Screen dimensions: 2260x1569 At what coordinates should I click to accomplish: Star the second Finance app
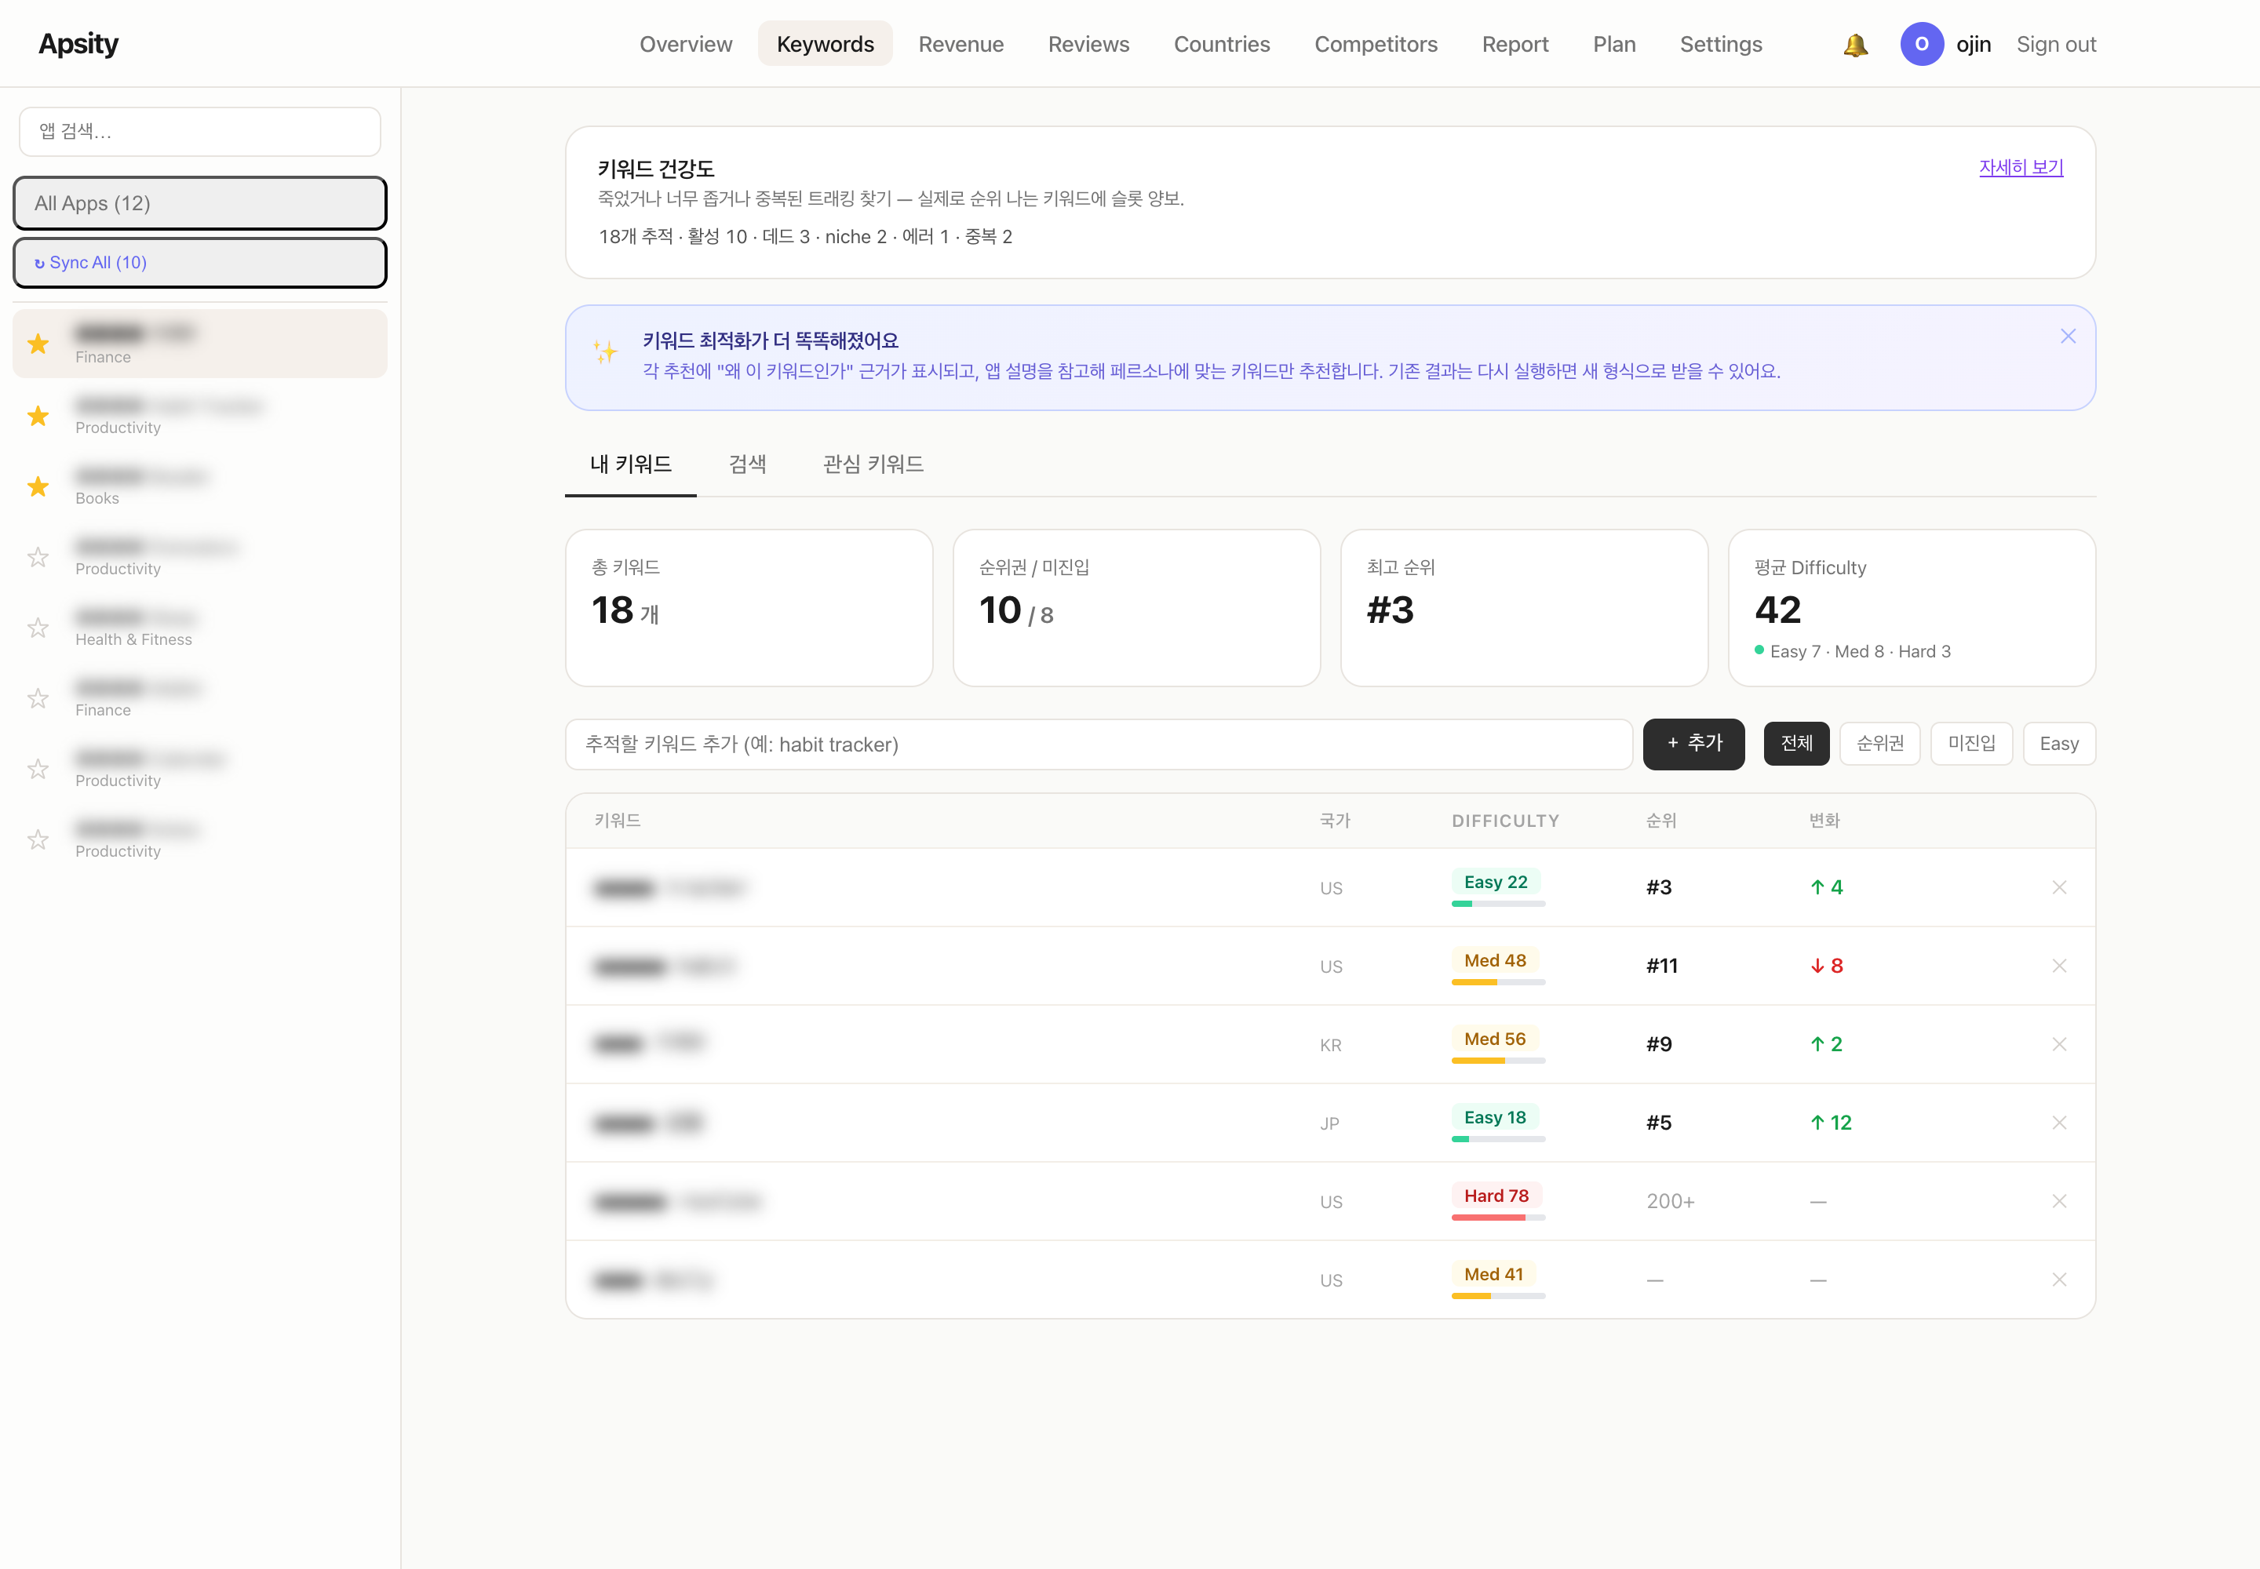(x=38, y=699)
